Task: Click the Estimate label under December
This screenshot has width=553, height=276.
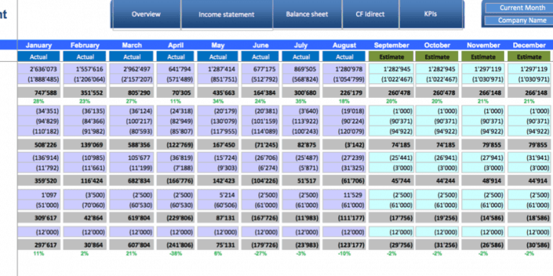Action: coord(529,57)
